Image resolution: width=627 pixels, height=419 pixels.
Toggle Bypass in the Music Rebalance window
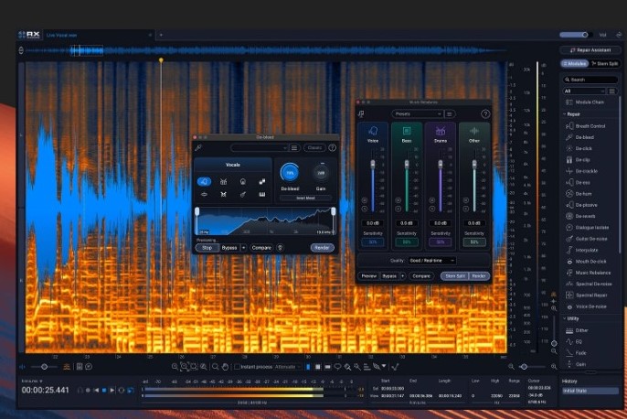click(x=389, y=276)
